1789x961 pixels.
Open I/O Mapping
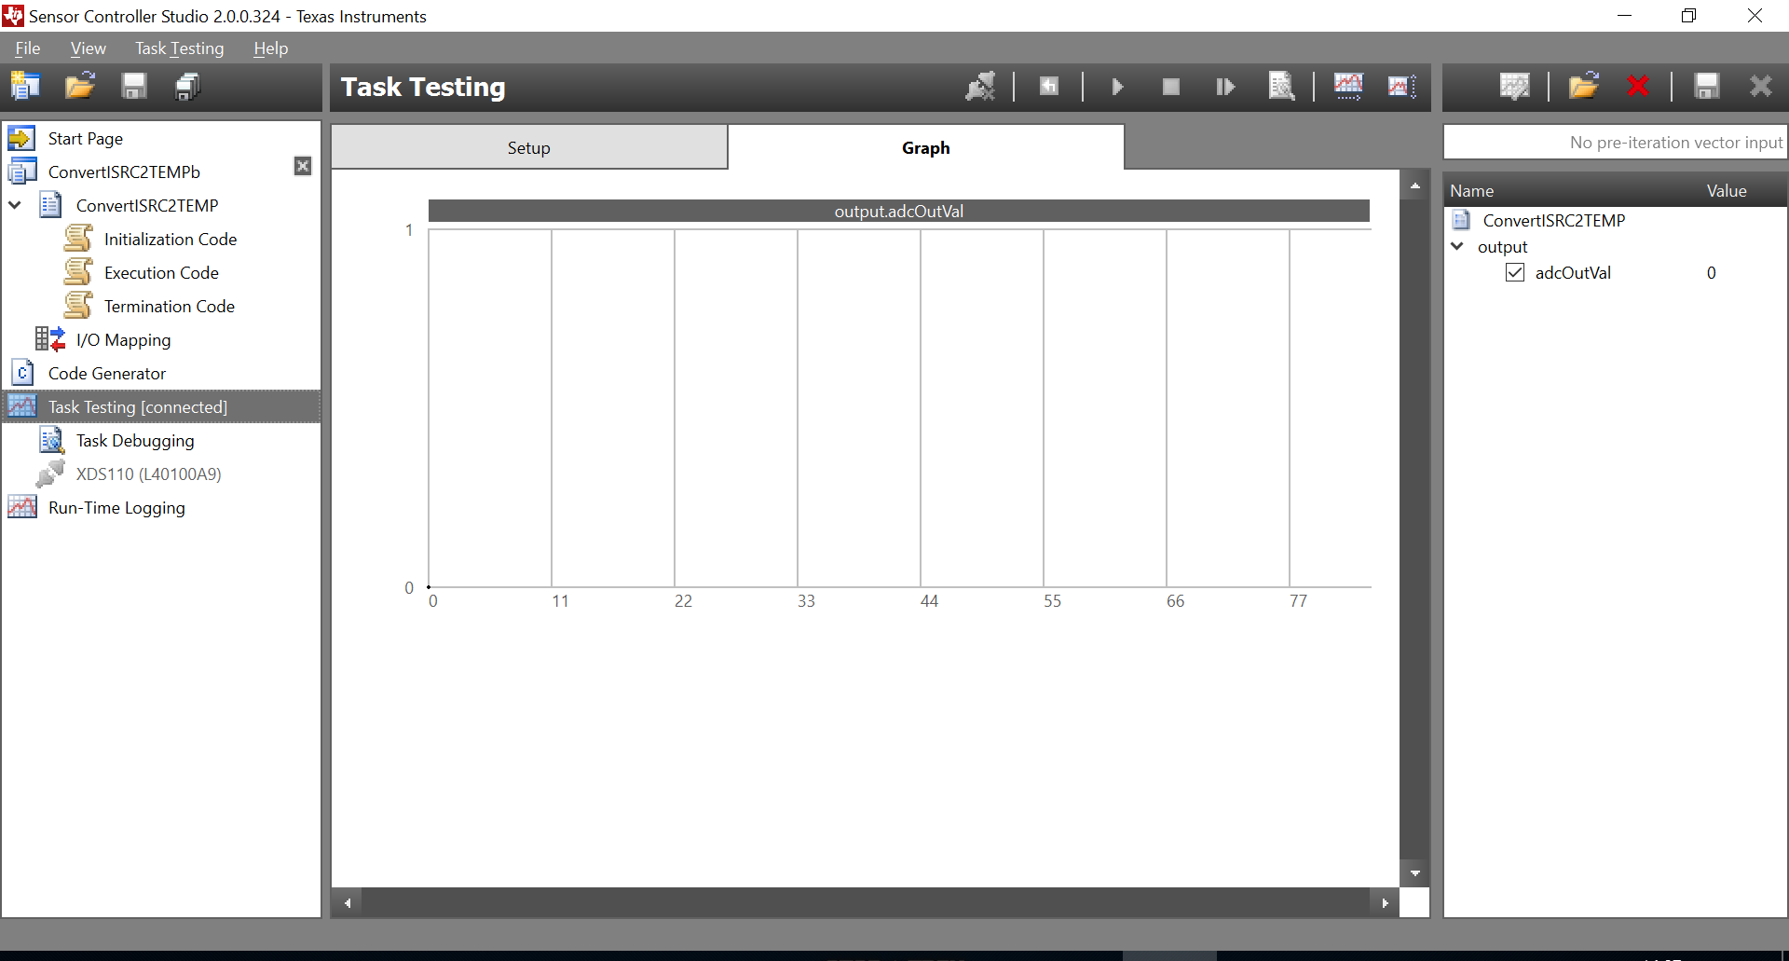tap(124, 340)
